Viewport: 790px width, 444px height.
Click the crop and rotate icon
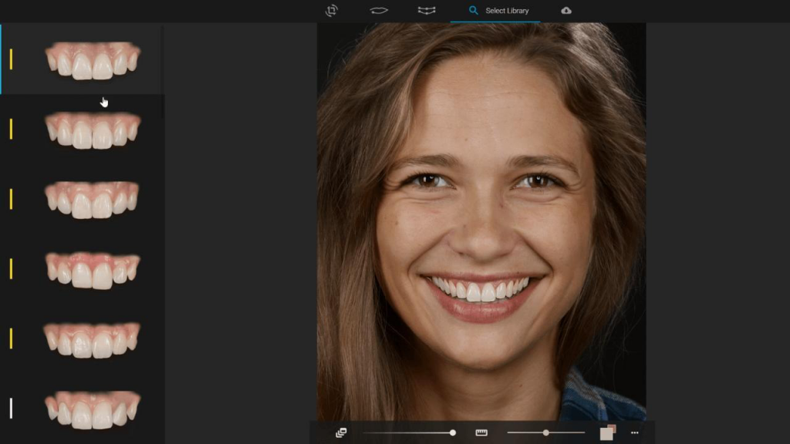(x=332, y=11)
